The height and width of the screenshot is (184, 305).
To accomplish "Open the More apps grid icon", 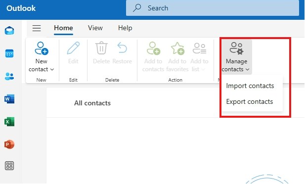I will click(x=9, y=166).
